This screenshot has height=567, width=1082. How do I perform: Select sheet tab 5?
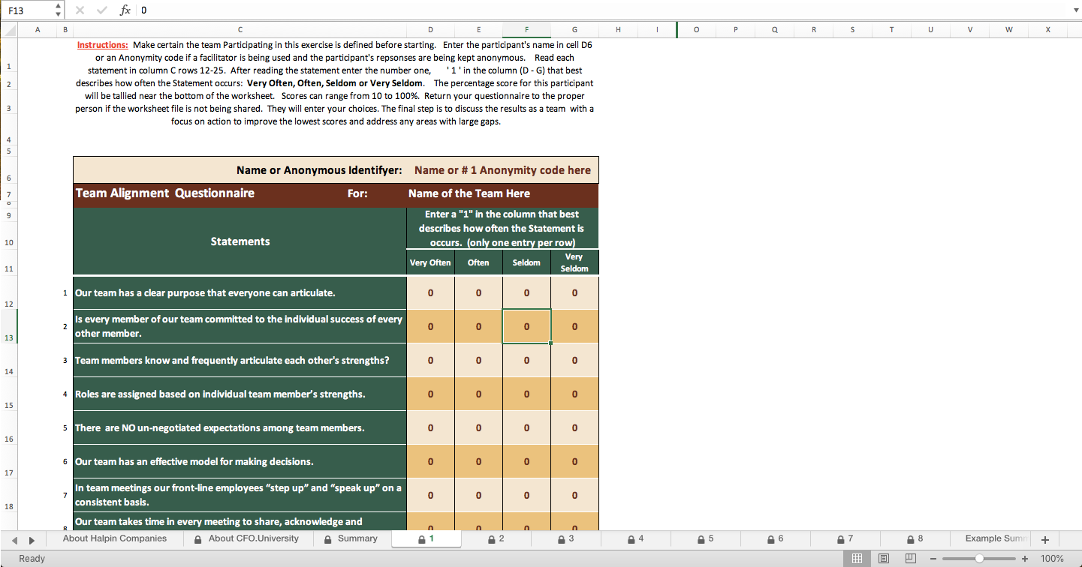pos(706,538)
